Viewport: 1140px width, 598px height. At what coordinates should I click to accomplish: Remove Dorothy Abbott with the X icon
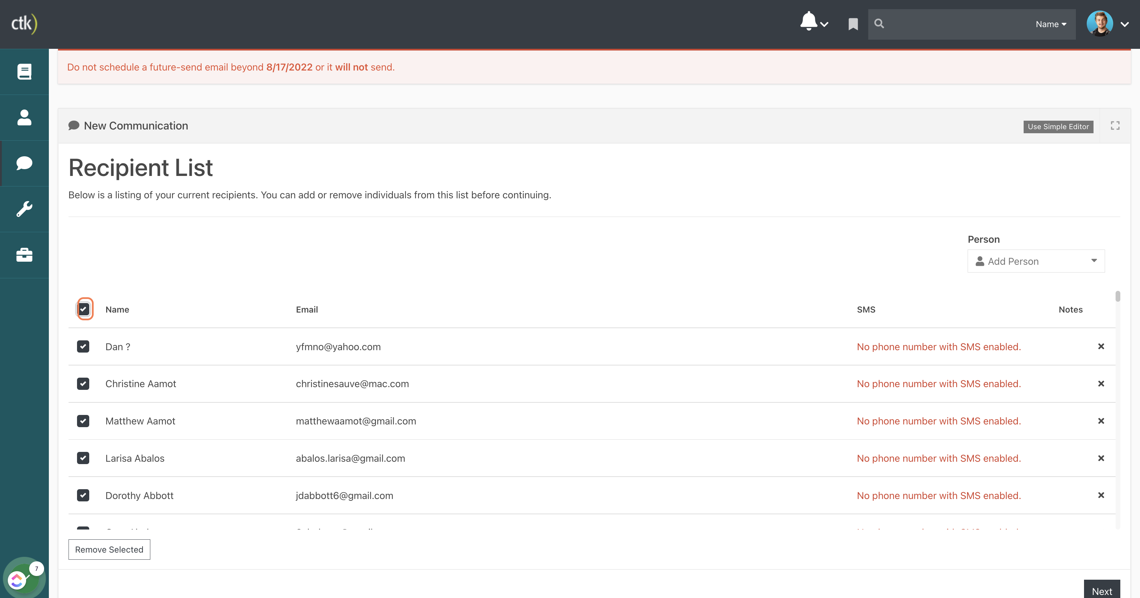click(x=1101, y=495)
